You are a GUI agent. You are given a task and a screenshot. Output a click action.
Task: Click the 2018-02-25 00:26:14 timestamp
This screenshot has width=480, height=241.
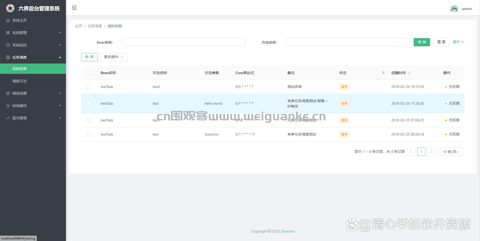click(x=408, y=134)
